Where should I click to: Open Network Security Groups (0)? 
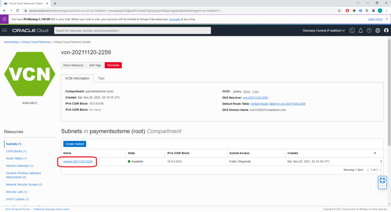click(x=24, y=184)
